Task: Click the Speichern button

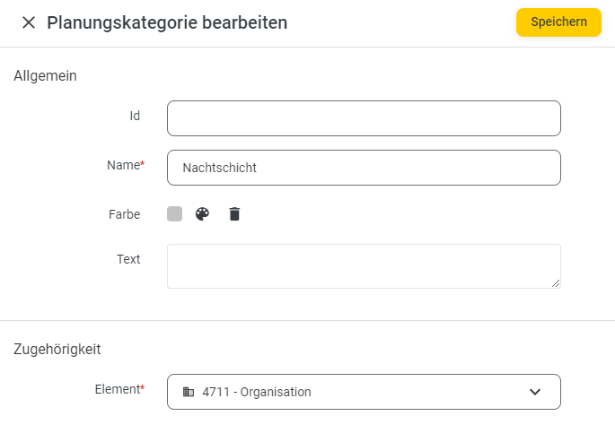Action: tap(558, 22)
